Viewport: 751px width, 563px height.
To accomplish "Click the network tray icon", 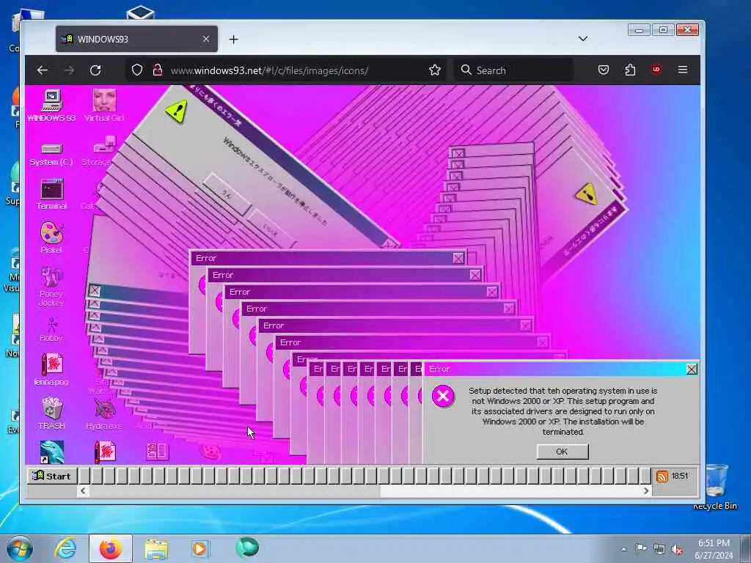I will [659, 550].
